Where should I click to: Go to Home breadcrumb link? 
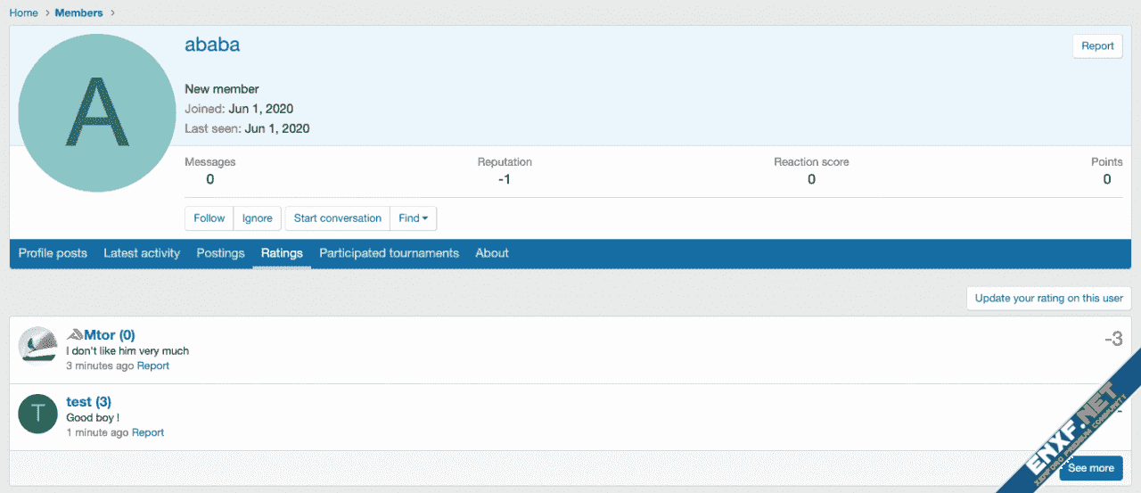point(24,12)
